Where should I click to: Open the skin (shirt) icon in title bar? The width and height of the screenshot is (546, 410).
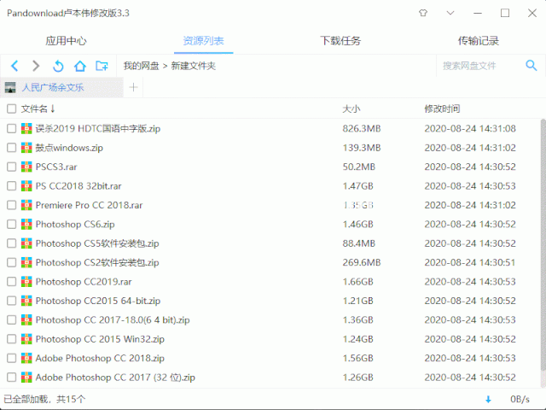click(x=424, y=14)
